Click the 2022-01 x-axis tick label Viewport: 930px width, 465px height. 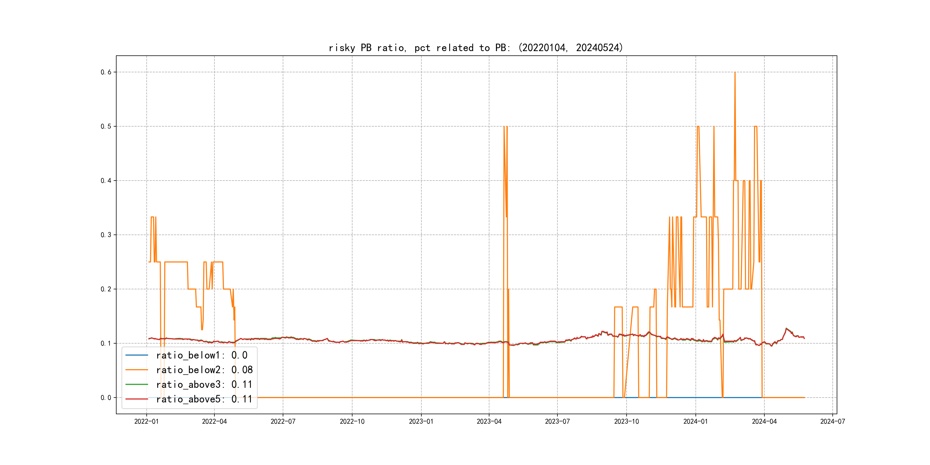[146, 421]
